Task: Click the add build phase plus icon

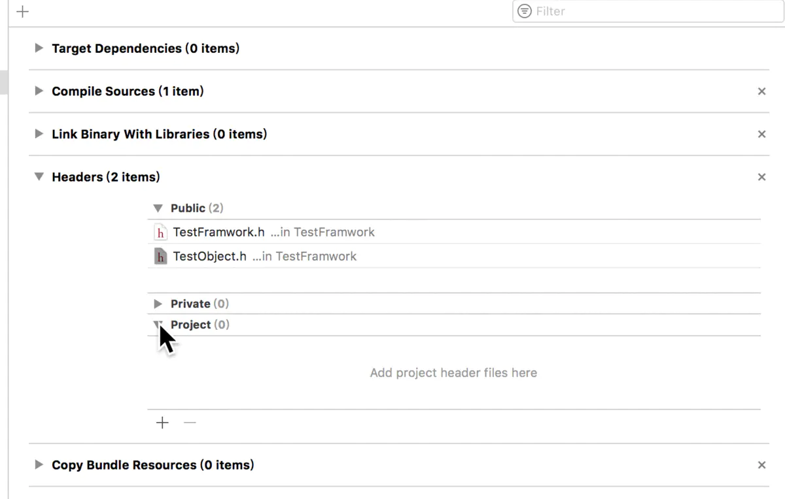Action: (x=23, y=11)
